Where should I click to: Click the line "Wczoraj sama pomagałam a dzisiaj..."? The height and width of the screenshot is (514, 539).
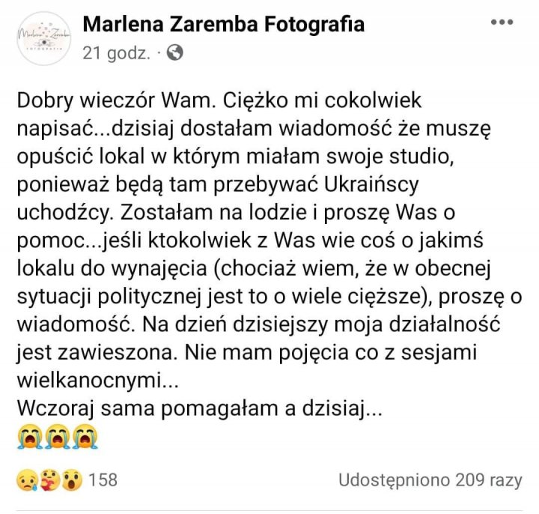199,408
